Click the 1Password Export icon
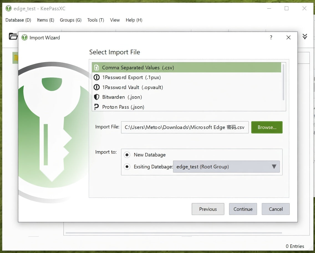 [96, 77]
